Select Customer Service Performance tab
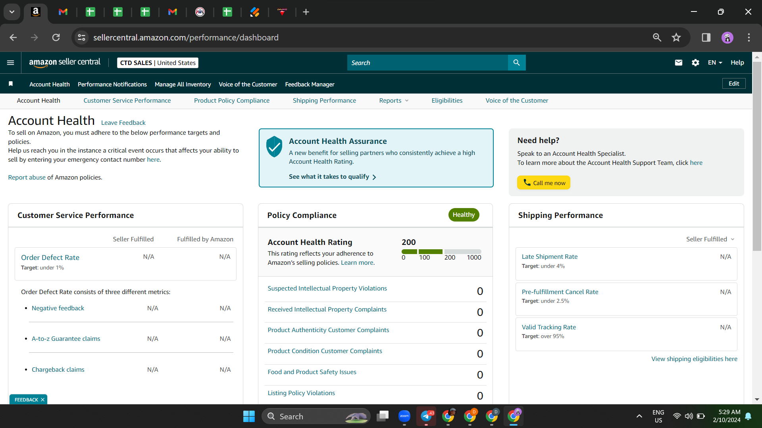The width and height of the screenshot is (762, 428). tap(127, 101)
